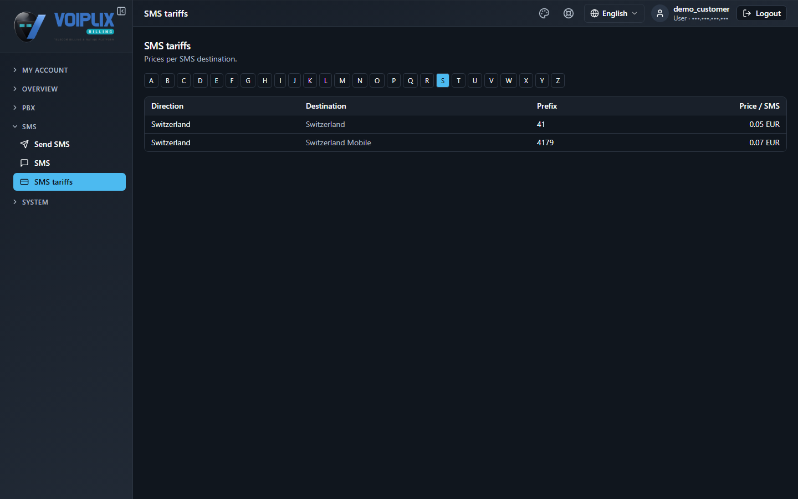Viewport: 798px width, 499px height.
Task: Select the SMS tariffs card item
Action: click(69, 182)
